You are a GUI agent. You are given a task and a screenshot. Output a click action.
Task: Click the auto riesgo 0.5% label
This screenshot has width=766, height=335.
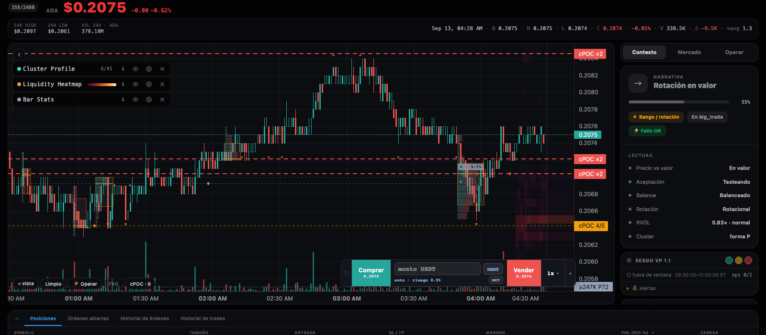tap(417, 280)
